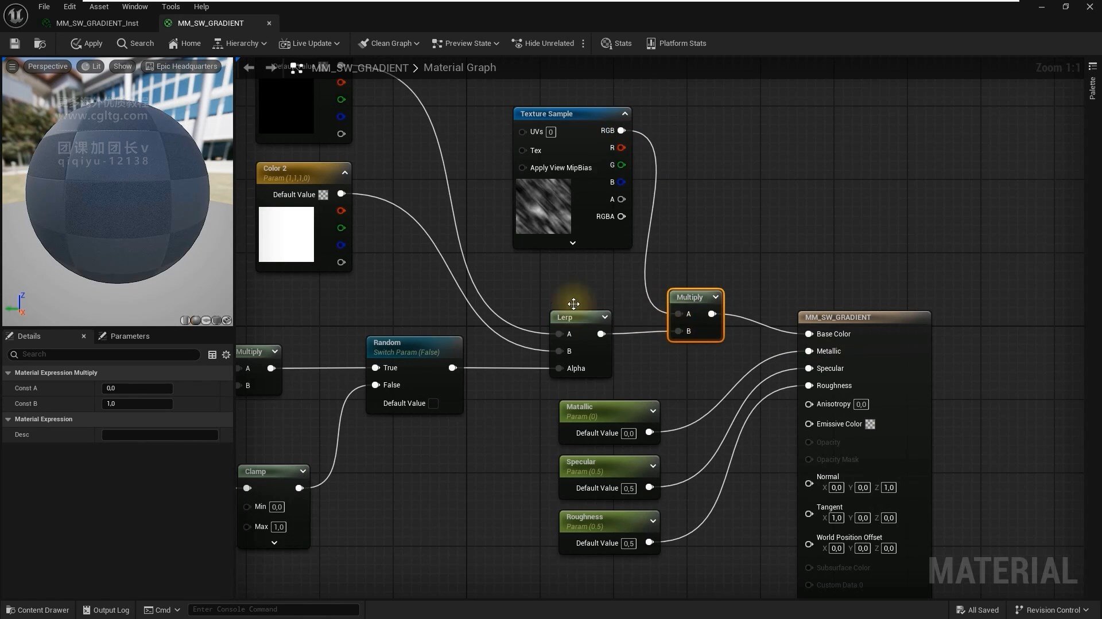Collapse the Texture Sample node header arrow
This screenshot has height=619, width=1102.
(x=625, y=114)
